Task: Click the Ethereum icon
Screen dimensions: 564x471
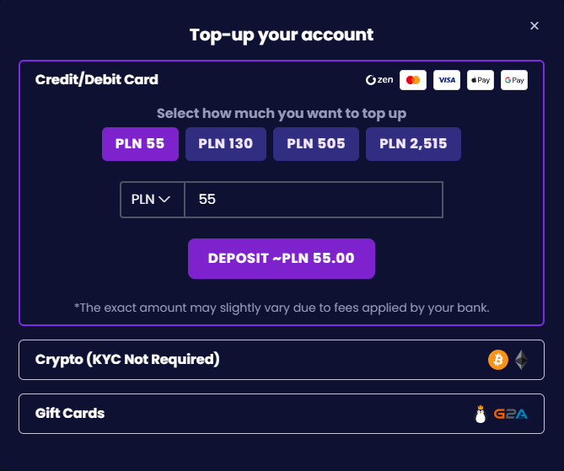Action: click(x=522, y=360)
